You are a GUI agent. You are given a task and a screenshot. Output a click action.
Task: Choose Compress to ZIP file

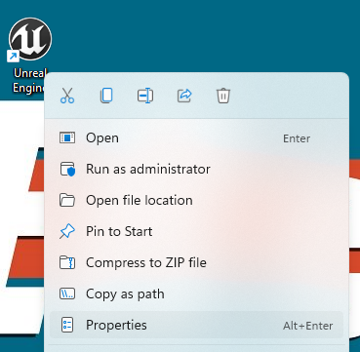tap(196, 262)
